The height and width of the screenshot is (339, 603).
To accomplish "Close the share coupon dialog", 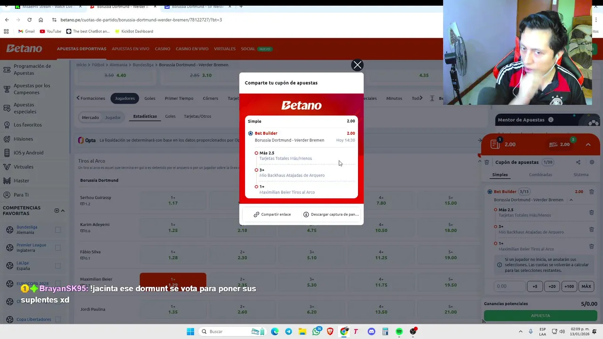I will click(x=358, y=65).
